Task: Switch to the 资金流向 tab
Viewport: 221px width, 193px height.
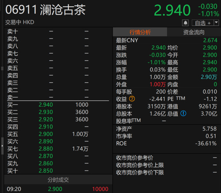Action: point(194,32)
